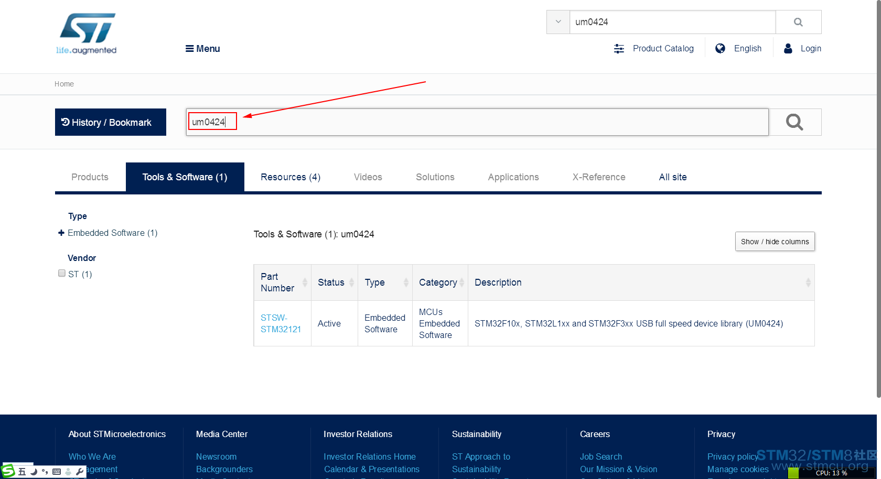This screenshot has height=479, width=881.
Task: Switch to the Products tab
Action: pyautogui.click(x=90, y=177)
